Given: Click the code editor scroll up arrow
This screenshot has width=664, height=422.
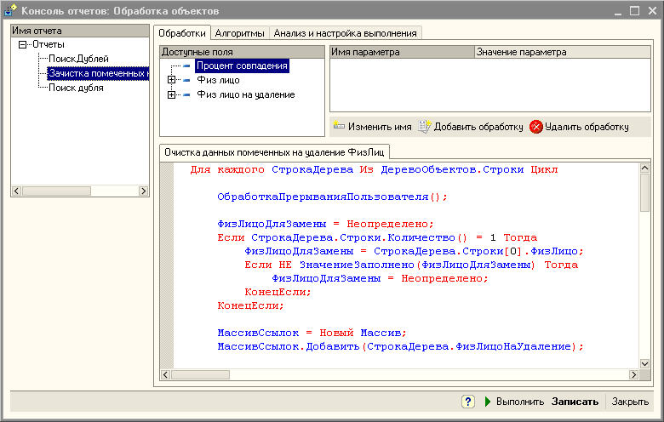Looking at the screenshot, I should (x=644, y=168).
